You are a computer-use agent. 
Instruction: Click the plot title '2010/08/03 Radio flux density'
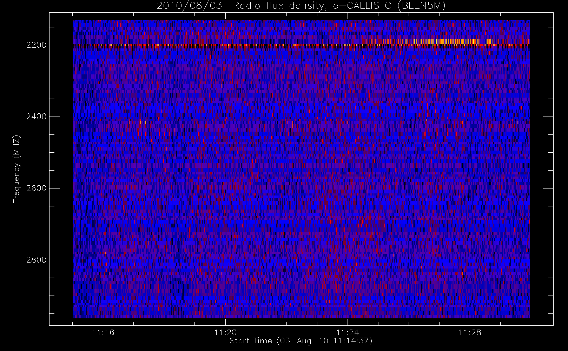[301, 6]
